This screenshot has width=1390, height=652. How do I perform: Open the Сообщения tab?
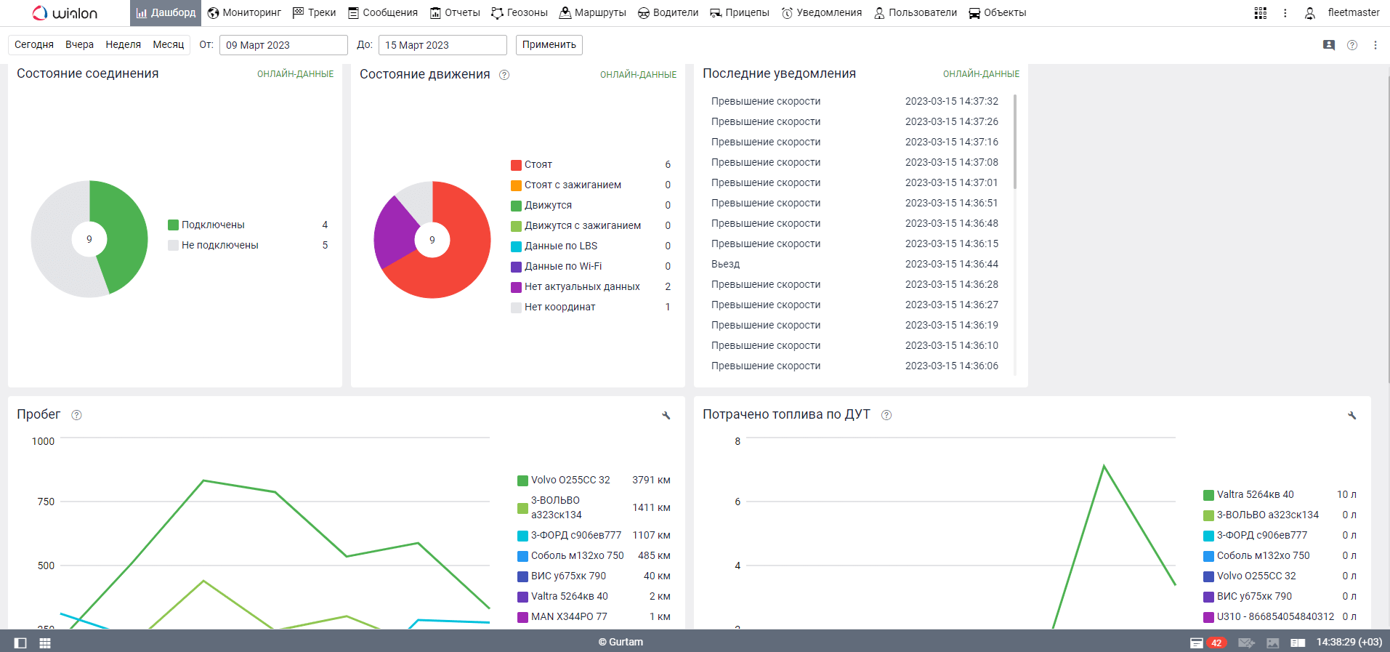383,13
